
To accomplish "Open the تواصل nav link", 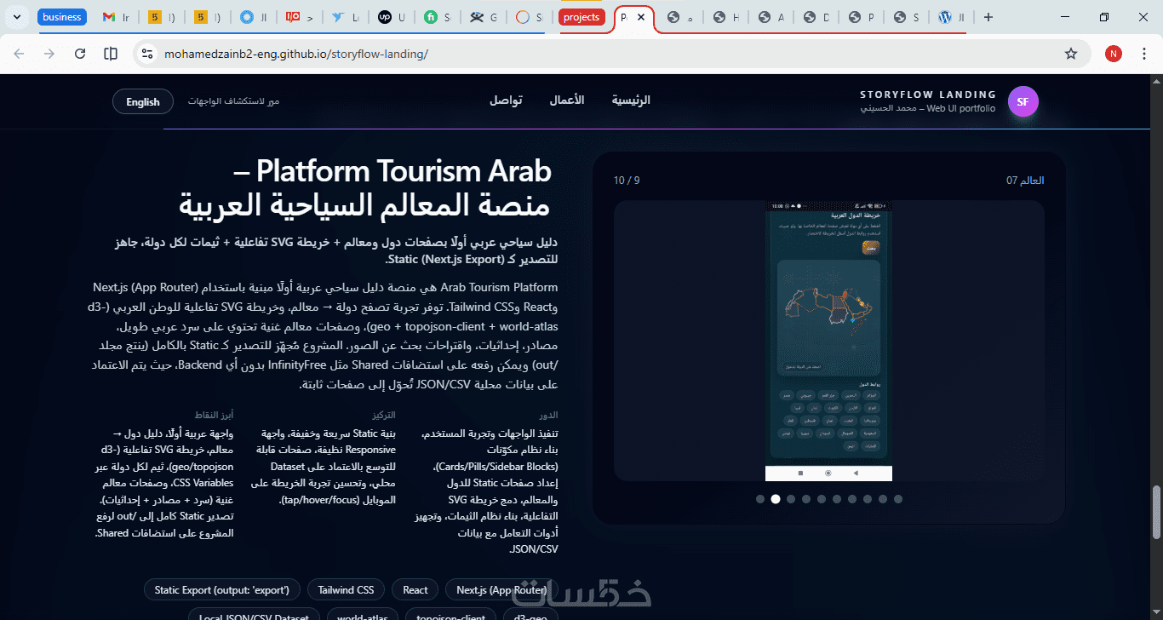I will coord(506,100).
